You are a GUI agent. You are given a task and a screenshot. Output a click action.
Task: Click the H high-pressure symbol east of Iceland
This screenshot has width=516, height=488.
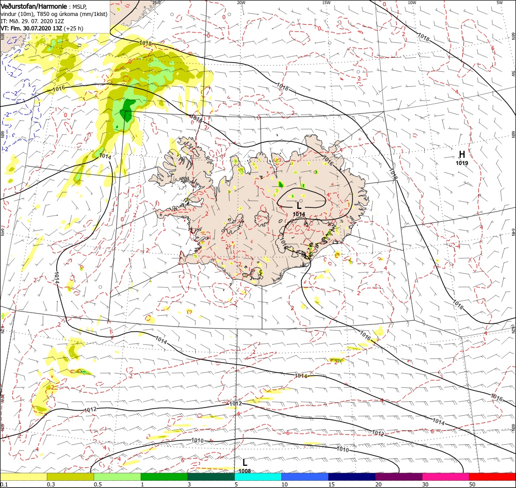462,154
